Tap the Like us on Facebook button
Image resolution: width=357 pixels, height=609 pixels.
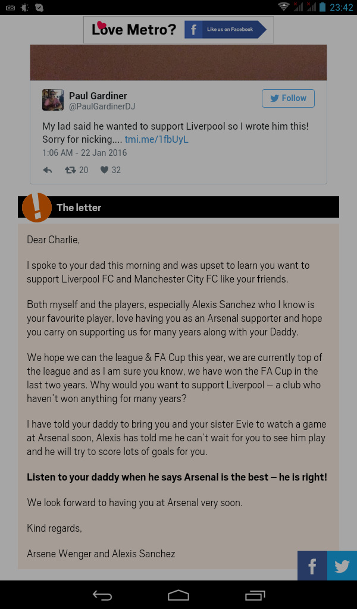coord(225,29)
